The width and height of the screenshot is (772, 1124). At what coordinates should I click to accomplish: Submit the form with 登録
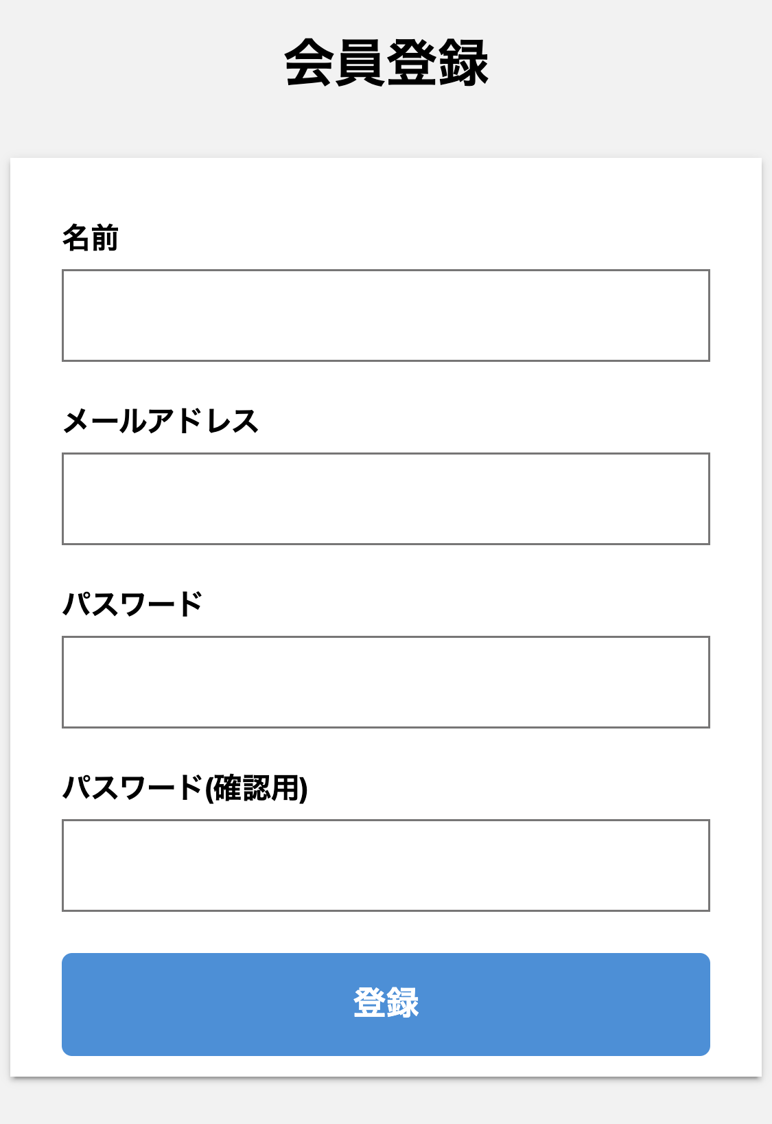(386, 1004)
